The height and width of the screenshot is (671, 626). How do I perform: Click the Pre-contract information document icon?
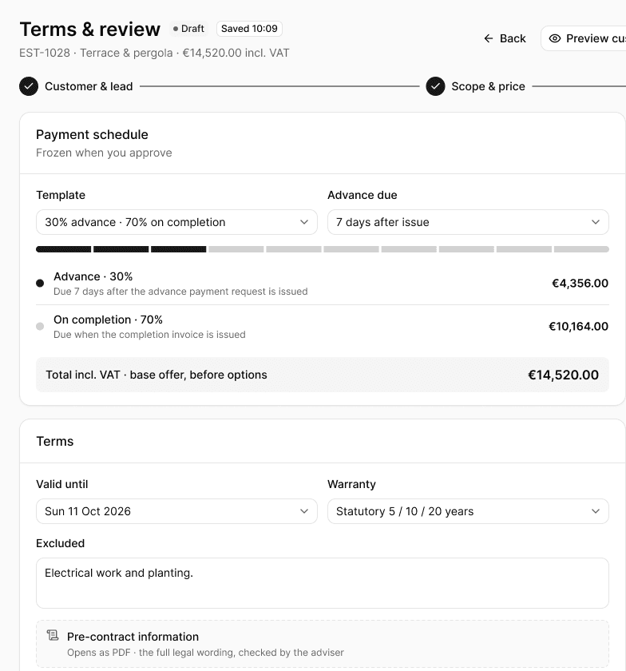53,636
